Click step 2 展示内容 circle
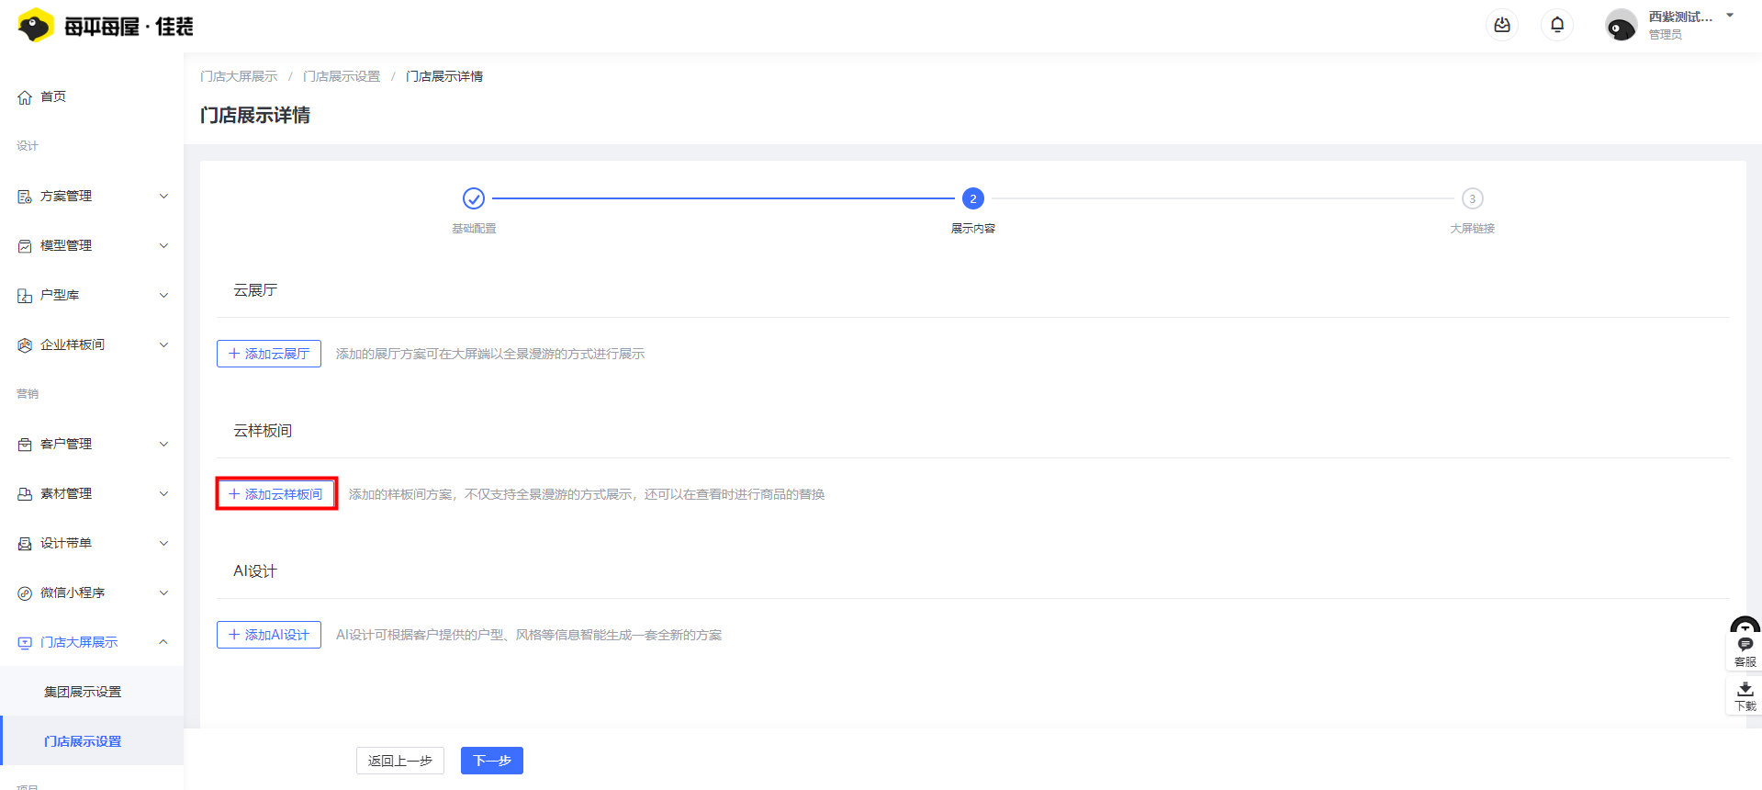The height and width of the screenshot is (790, 1762). 973,198
